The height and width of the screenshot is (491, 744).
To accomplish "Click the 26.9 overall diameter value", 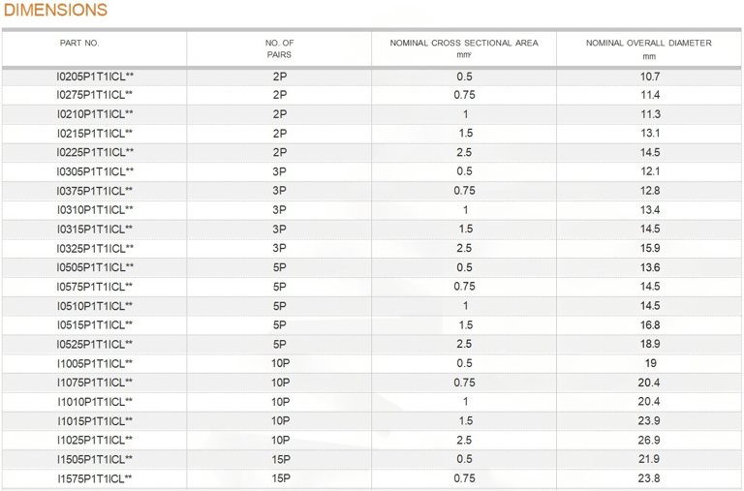I will click(x=649, y=440).
